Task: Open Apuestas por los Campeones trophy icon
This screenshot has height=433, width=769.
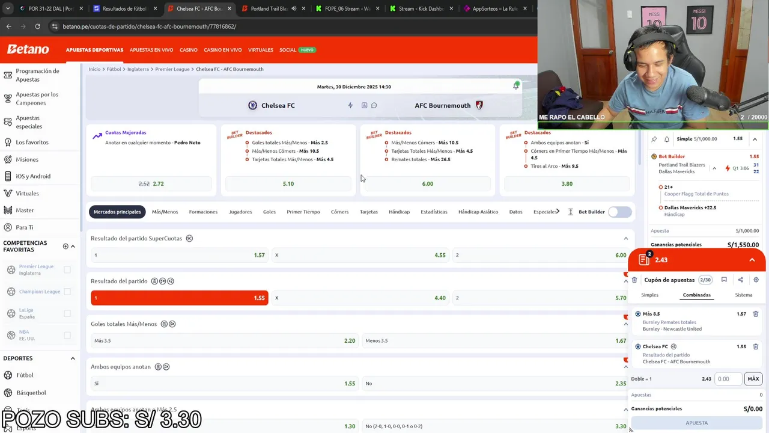Action: (8, 99)
